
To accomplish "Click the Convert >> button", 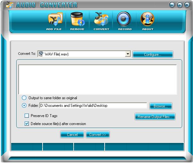I will click(98, 135).
